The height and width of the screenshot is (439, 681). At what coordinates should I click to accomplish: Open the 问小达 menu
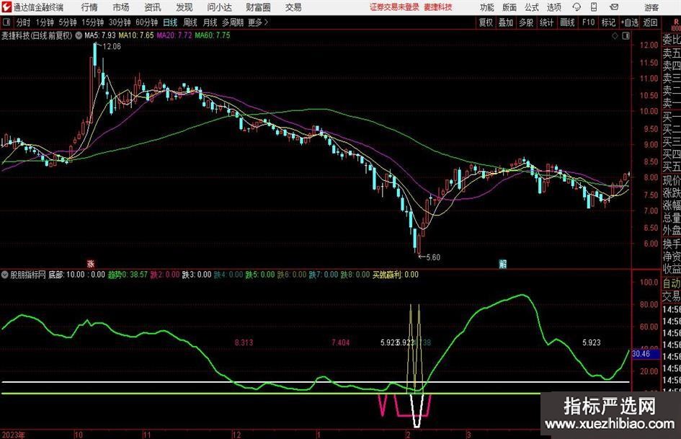coord(219,7)
